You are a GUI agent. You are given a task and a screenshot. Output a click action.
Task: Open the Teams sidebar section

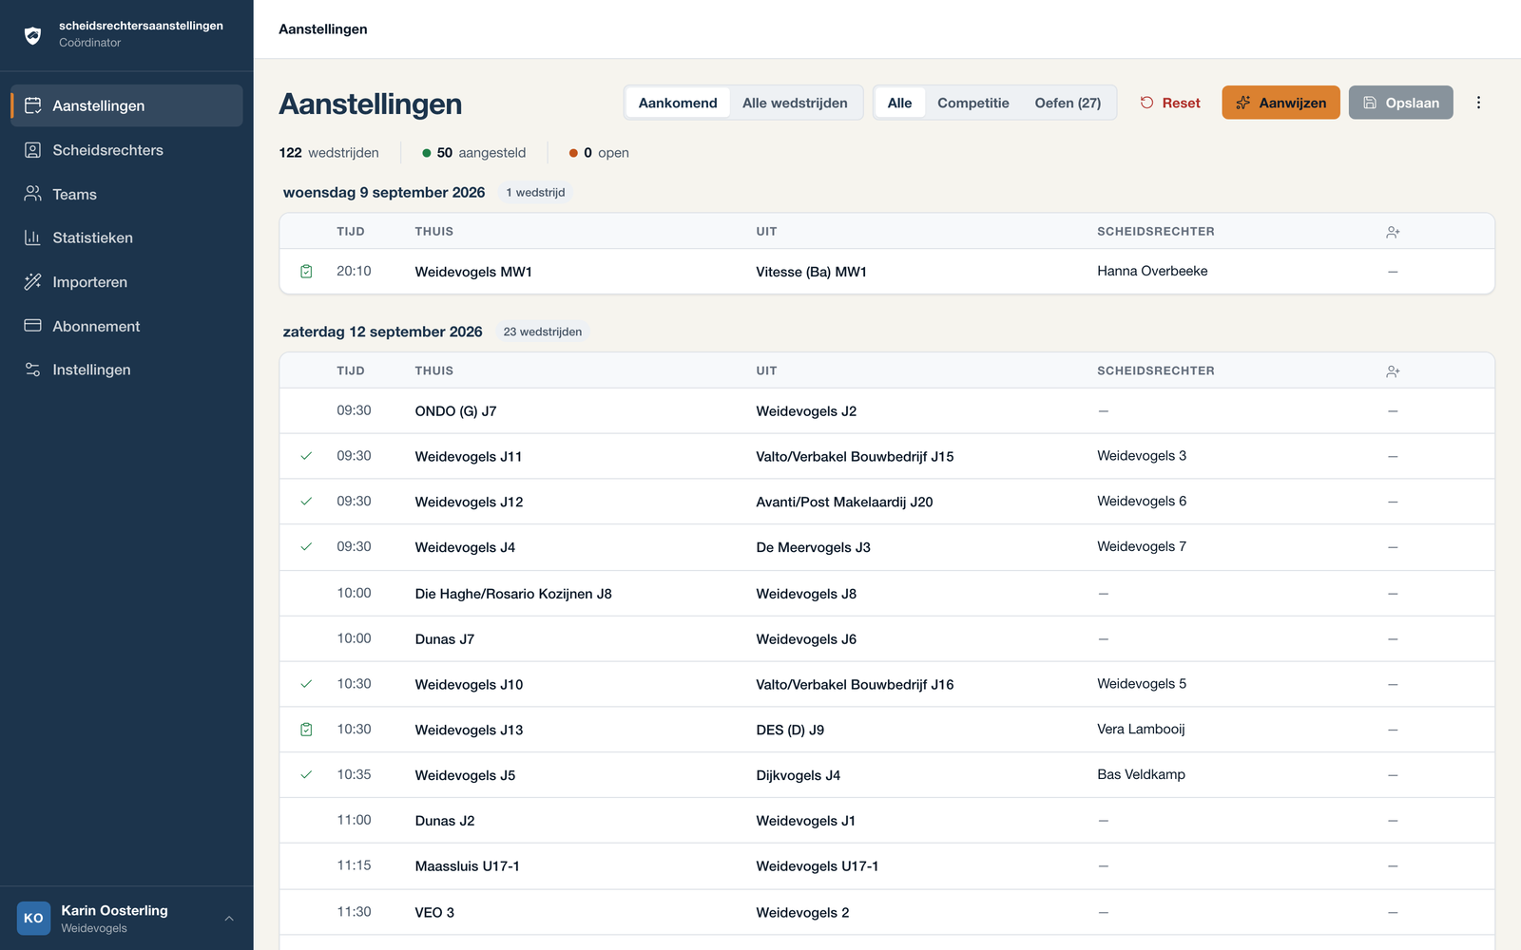[126, 194]
